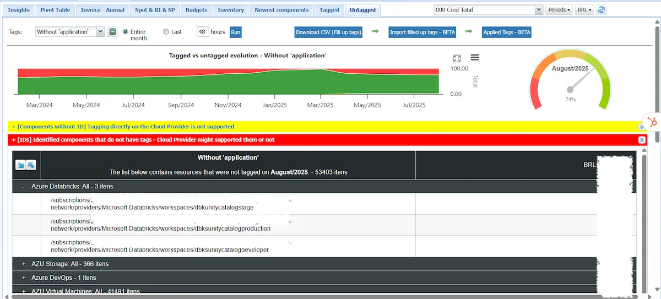
Task: Click the double-chevron icon on the red bar
Action: point(642,140)
